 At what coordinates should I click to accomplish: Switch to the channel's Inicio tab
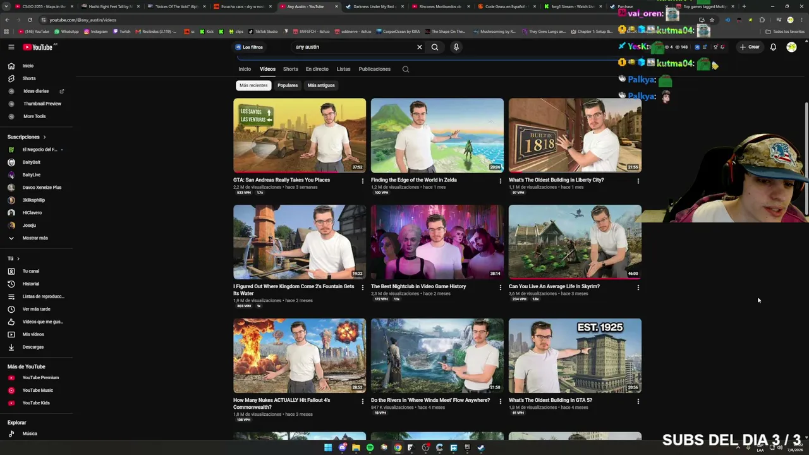[245, 69]
